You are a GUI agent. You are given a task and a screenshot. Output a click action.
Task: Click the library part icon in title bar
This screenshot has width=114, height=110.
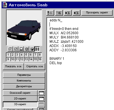(x=5, y=5)
